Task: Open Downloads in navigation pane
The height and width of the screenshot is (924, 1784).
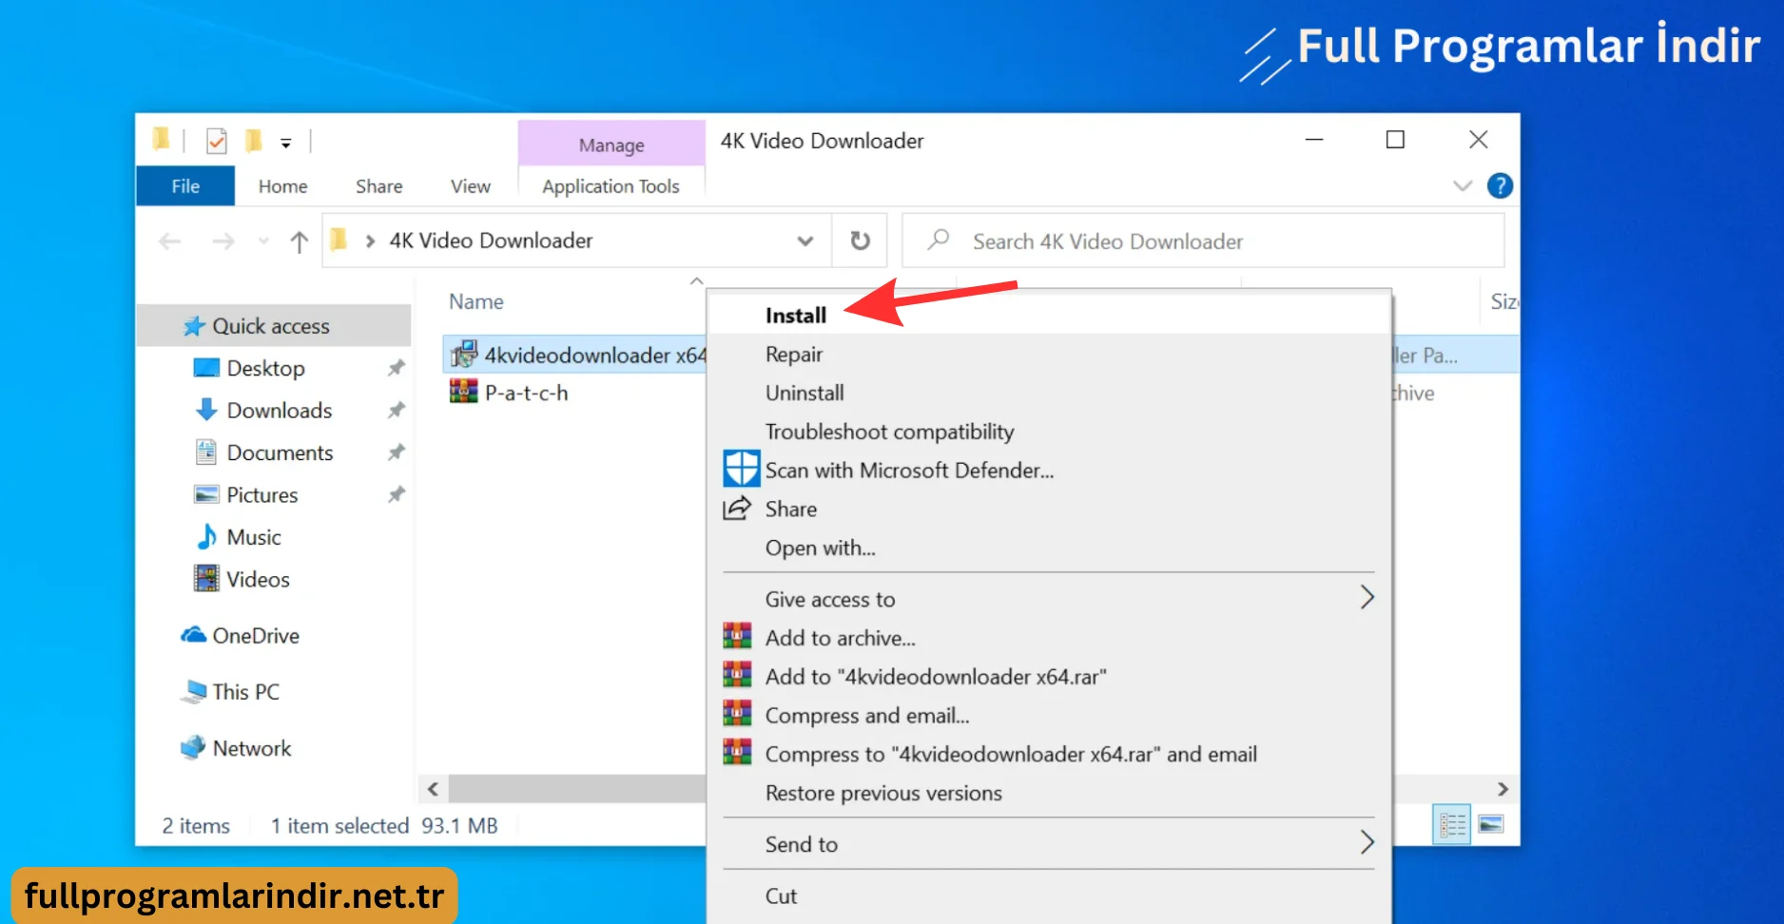Action: pyautogui.click(x=279, y=411)
